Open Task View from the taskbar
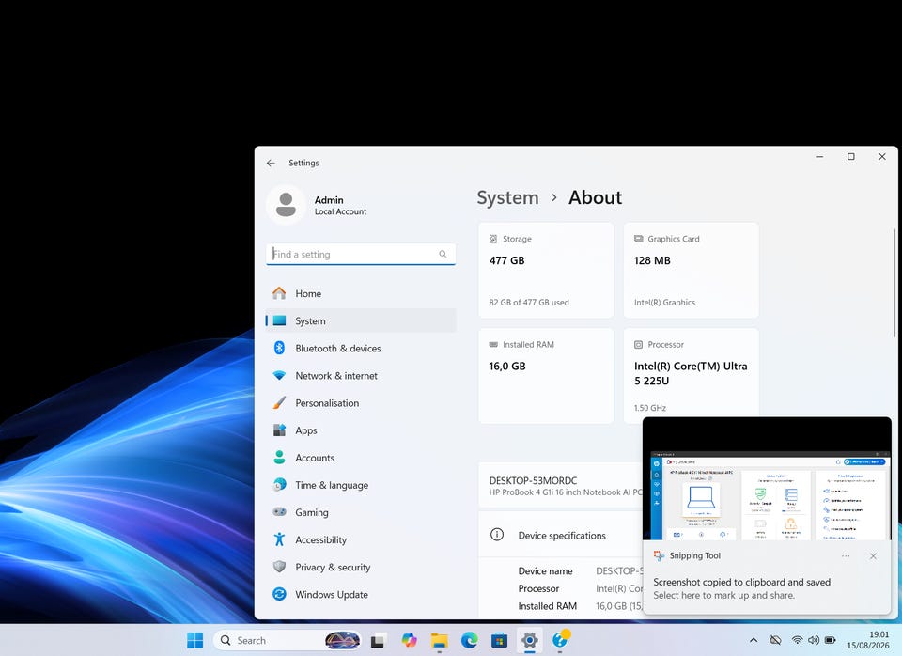The height and width of the screenshot is (656, 902). point(378,640)
